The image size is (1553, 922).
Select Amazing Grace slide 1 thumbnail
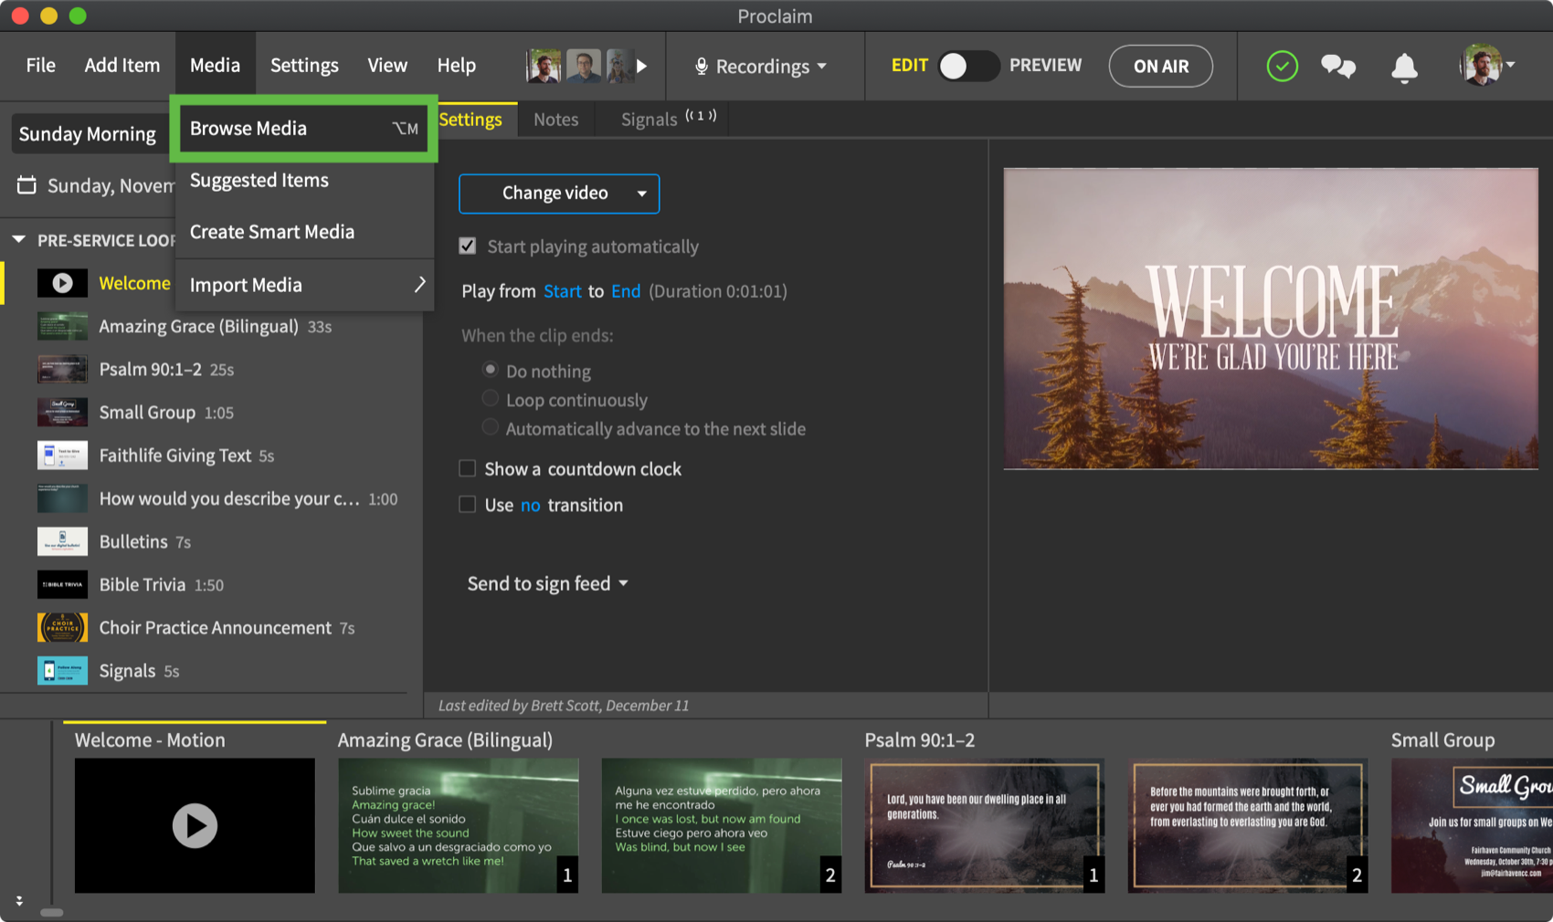459,825
